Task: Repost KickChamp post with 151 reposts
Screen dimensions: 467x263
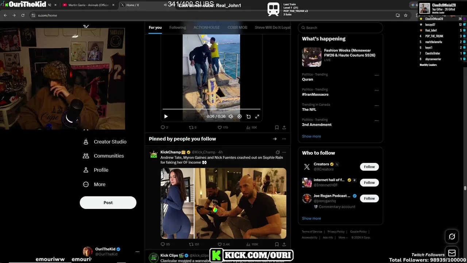Action: click(x=194, y=244)
